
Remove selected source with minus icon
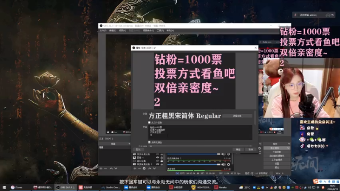tap(139, 168)
